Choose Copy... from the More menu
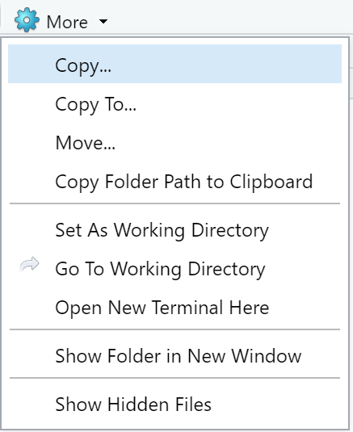The image size is (353, 432). 174,64
